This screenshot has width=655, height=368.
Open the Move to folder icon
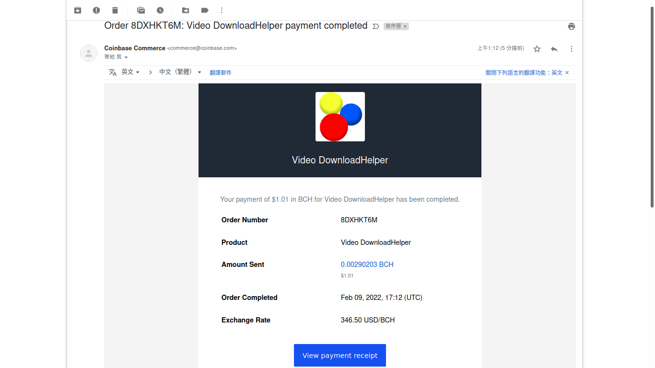pos(186,10)
